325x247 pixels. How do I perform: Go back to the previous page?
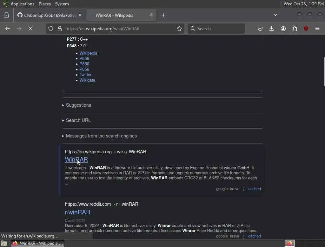pos(8,29)
